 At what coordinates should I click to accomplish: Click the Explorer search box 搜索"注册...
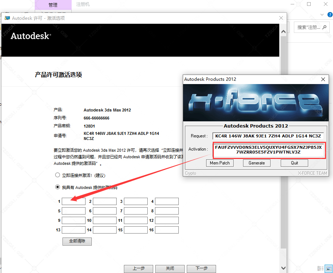(311, 27)
